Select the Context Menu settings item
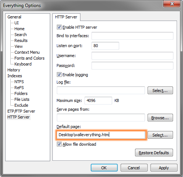Viewport: 183px width, 177px height. [27, 52]
